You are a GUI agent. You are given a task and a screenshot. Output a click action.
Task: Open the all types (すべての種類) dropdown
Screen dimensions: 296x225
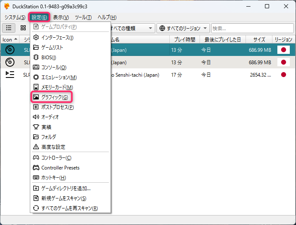point(132,28)
